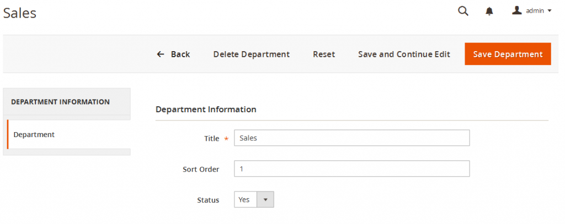This screenshot has width=565, height=224.
Task: Click the Status label
Action: 208,200
